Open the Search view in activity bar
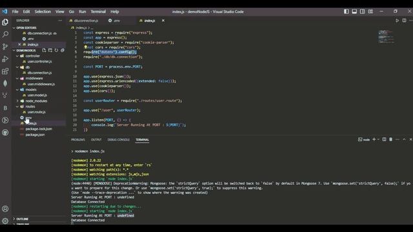 5,34
